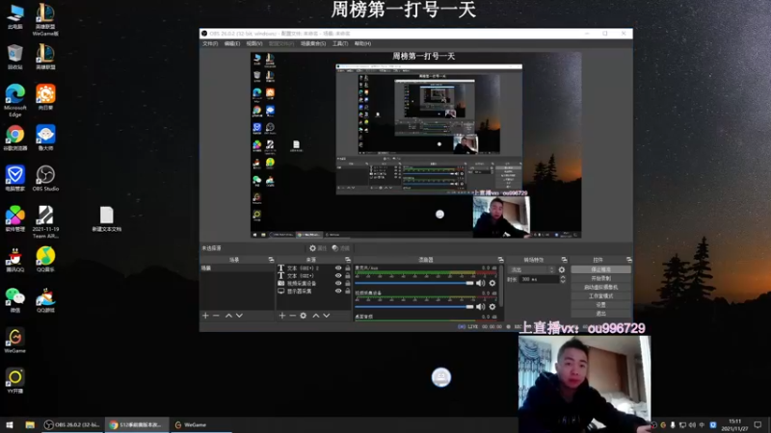This screenshot has width=771, height=433.
Task: Toggle lock on 视频采集设备 source
Action: [348, 283]
